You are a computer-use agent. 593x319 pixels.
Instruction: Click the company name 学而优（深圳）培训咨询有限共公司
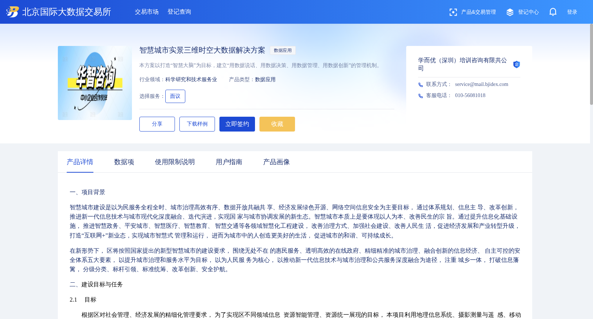click(463, 64)
